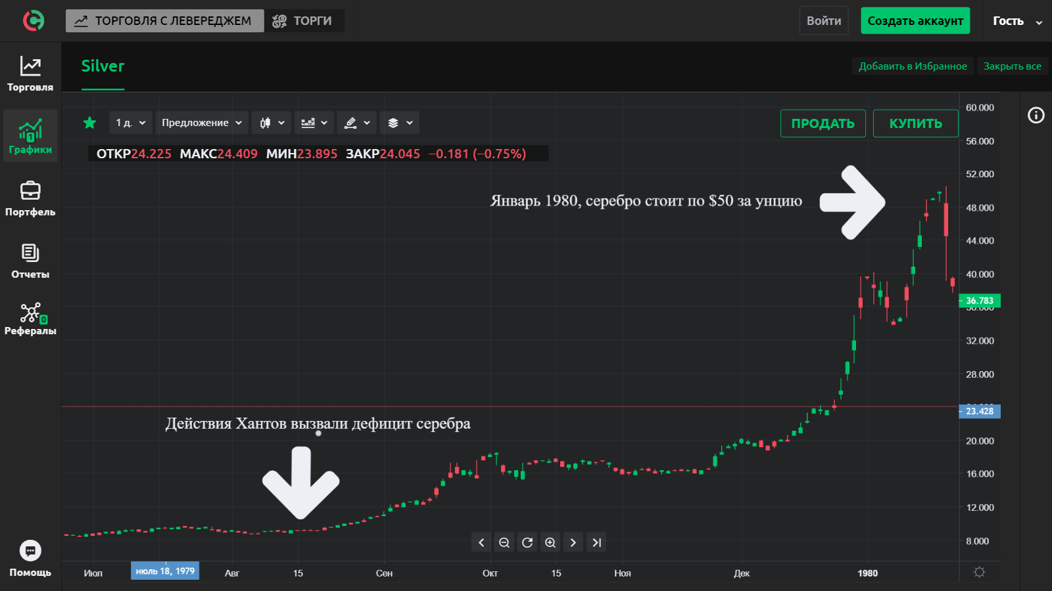The width and height of the screenshot is (1052, 591).
Task: Open the info icon in the right panel
Action: (1036, 116)
